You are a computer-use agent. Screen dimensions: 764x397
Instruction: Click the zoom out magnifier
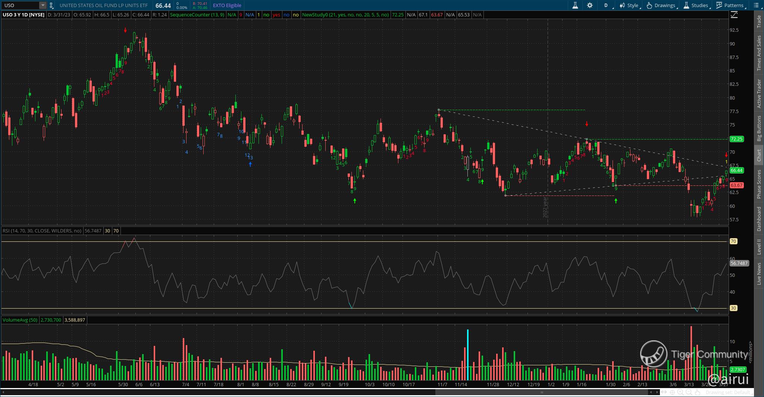click(x=689, y=392)
